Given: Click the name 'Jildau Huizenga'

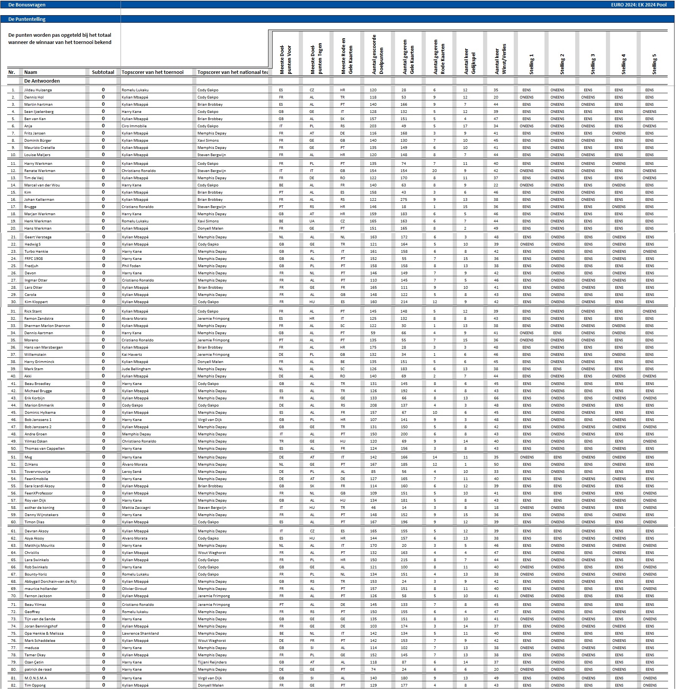Looking at the screenshot, I should pos(38,90).
